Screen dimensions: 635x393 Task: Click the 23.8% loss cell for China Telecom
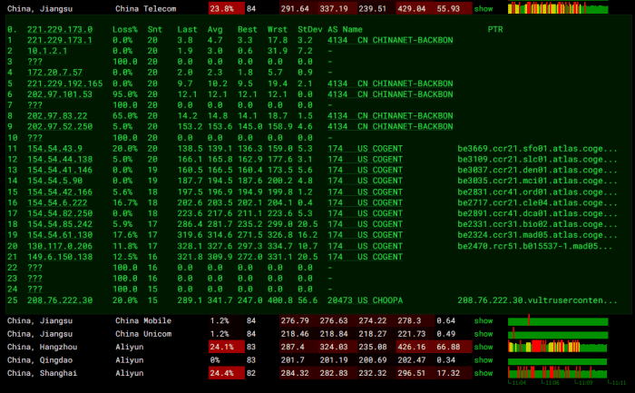(x=221, y=8)
